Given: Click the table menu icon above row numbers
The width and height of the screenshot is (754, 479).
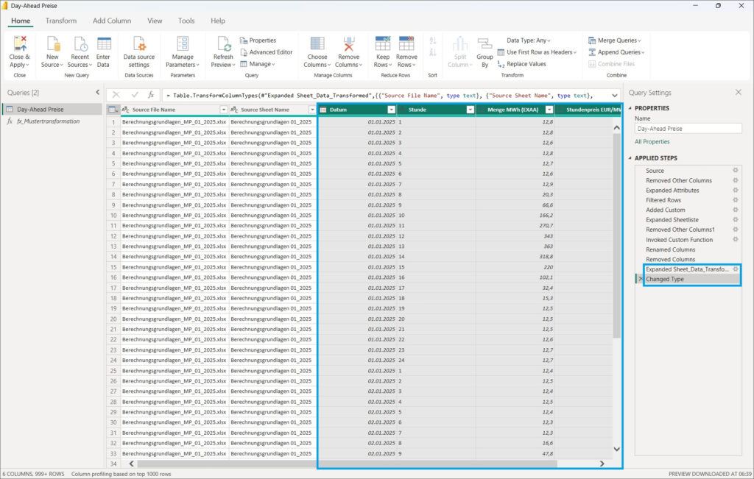Looking at the screenshot, I should pyautogui.click(x=113, y=110).
